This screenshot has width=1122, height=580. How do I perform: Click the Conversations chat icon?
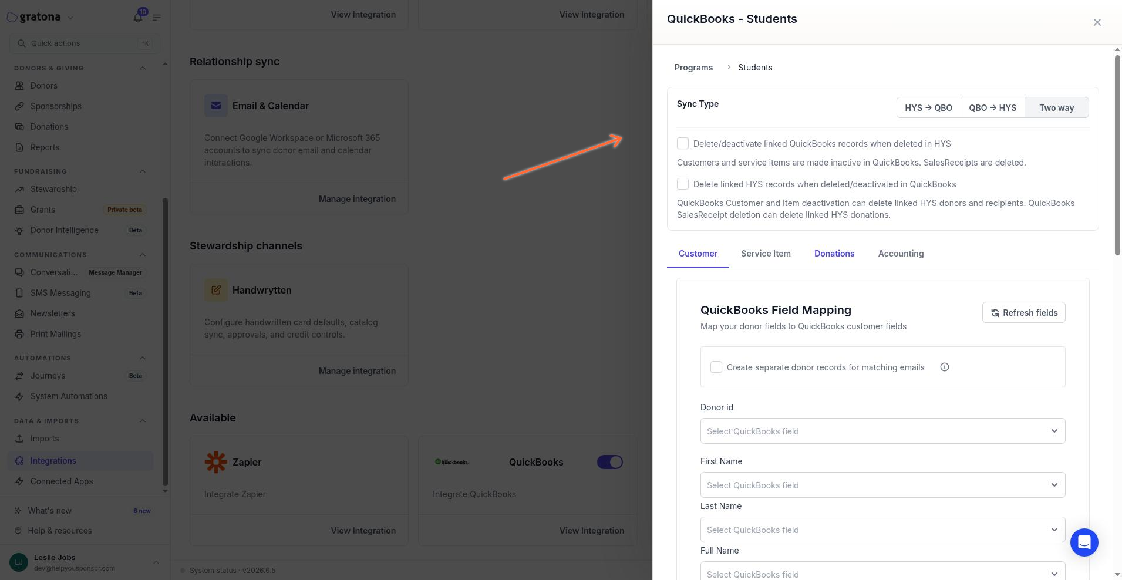tap(19, 272)
